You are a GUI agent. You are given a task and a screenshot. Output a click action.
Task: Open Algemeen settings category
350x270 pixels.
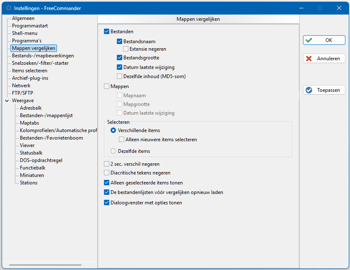pos(23,18)
